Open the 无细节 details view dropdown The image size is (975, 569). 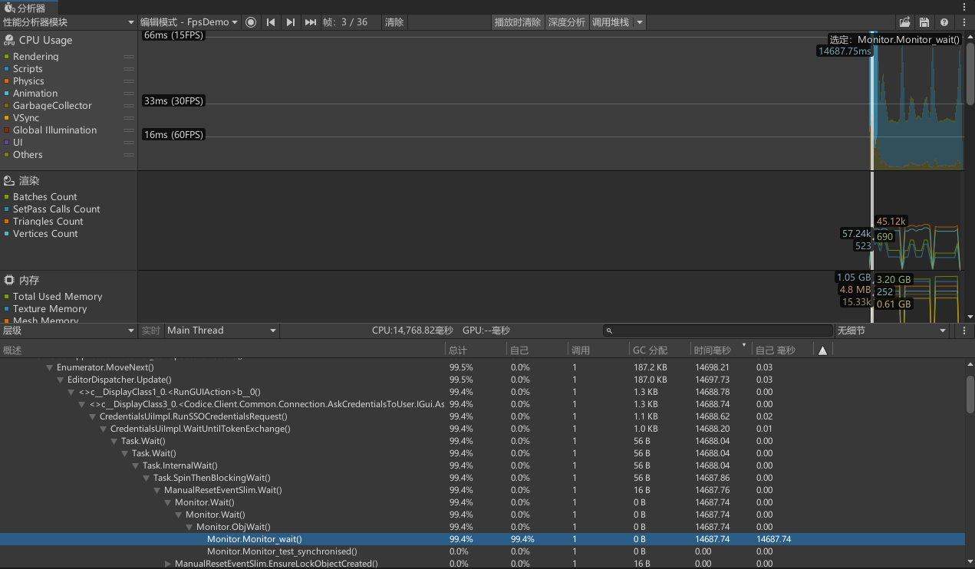891,331
